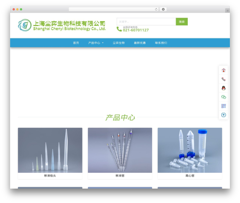This screenshot has height=203, width=240.
Task: Click the browser reload icon
Action: [156, 9]
